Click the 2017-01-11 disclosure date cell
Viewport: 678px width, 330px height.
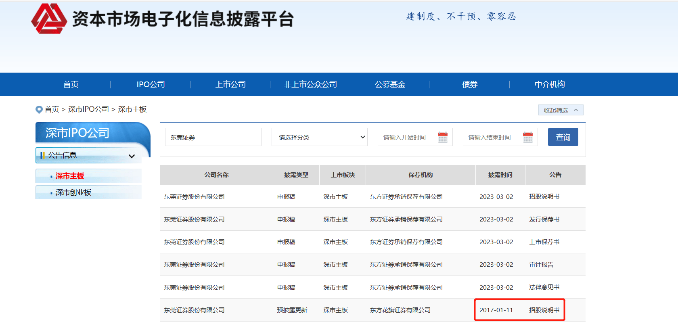tap(496, 310)
